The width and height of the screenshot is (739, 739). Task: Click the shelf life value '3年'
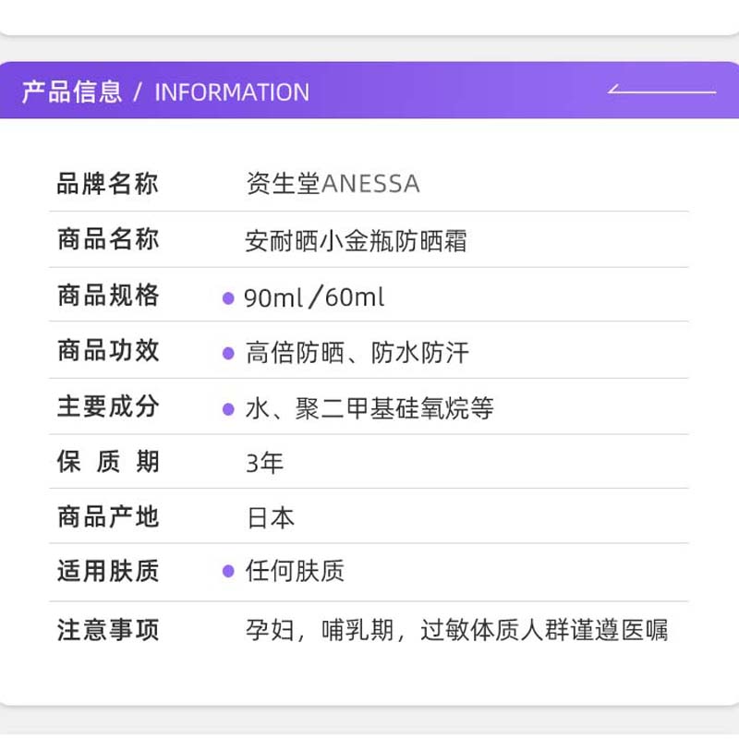pos(264,463)
